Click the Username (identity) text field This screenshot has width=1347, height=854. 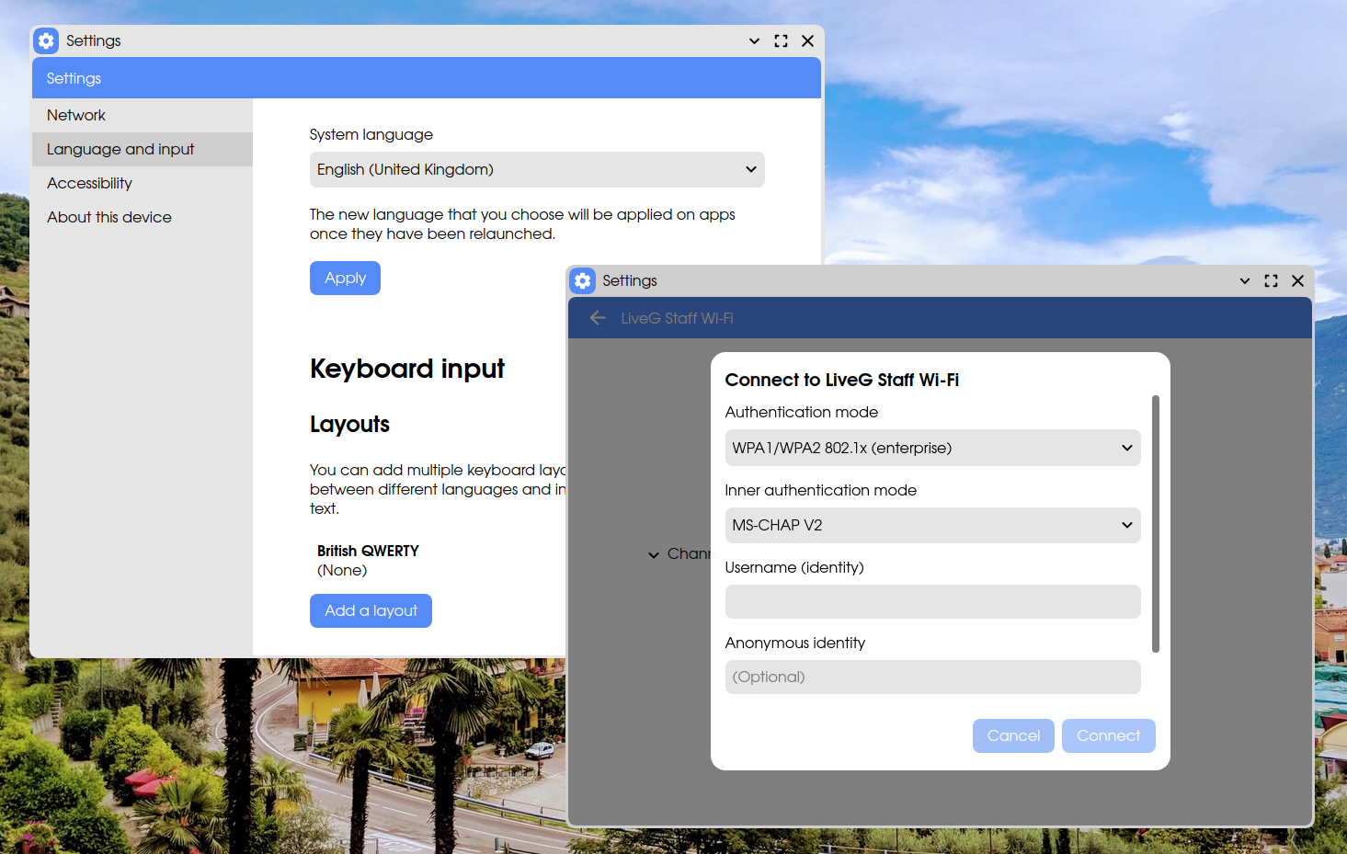pyautogui.click(x=932, y=602)
